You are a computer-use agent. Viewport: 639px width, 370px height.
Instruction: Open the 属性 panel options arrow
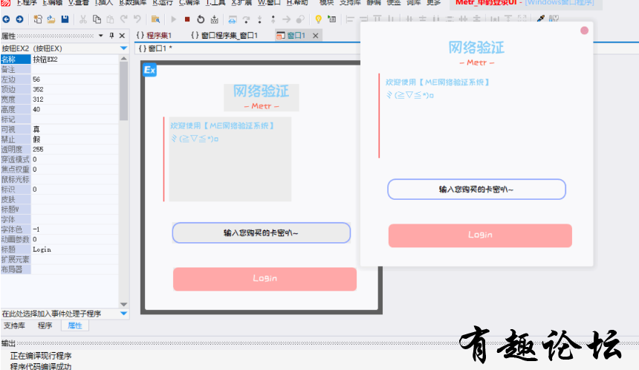pos(101,36)
